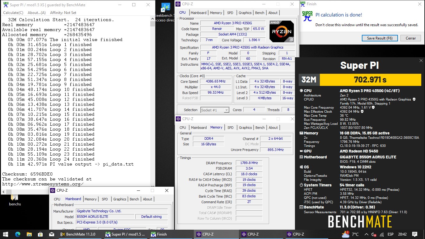Click the 20:42 taskbar clock
The height and width of the screenshot is (239, 425).
[x=402, y=234]
